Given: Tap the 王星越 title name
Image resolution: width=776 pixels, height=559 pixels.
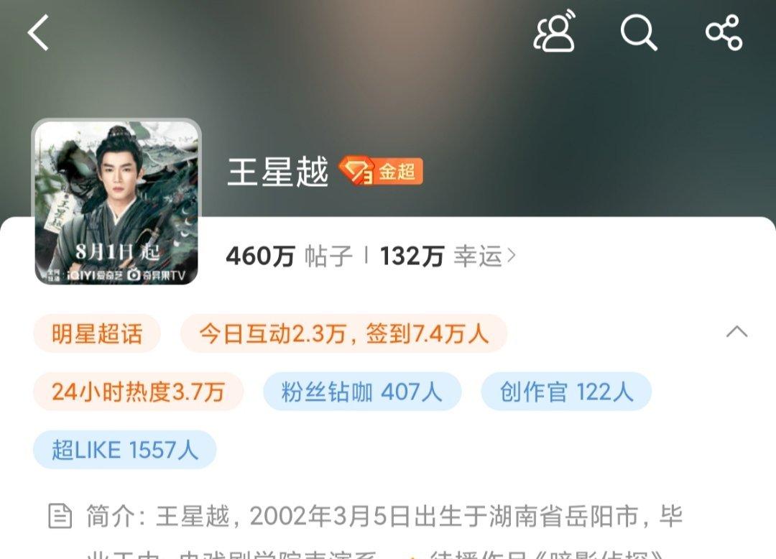Looking at the screenshot, I should point(277,172).
